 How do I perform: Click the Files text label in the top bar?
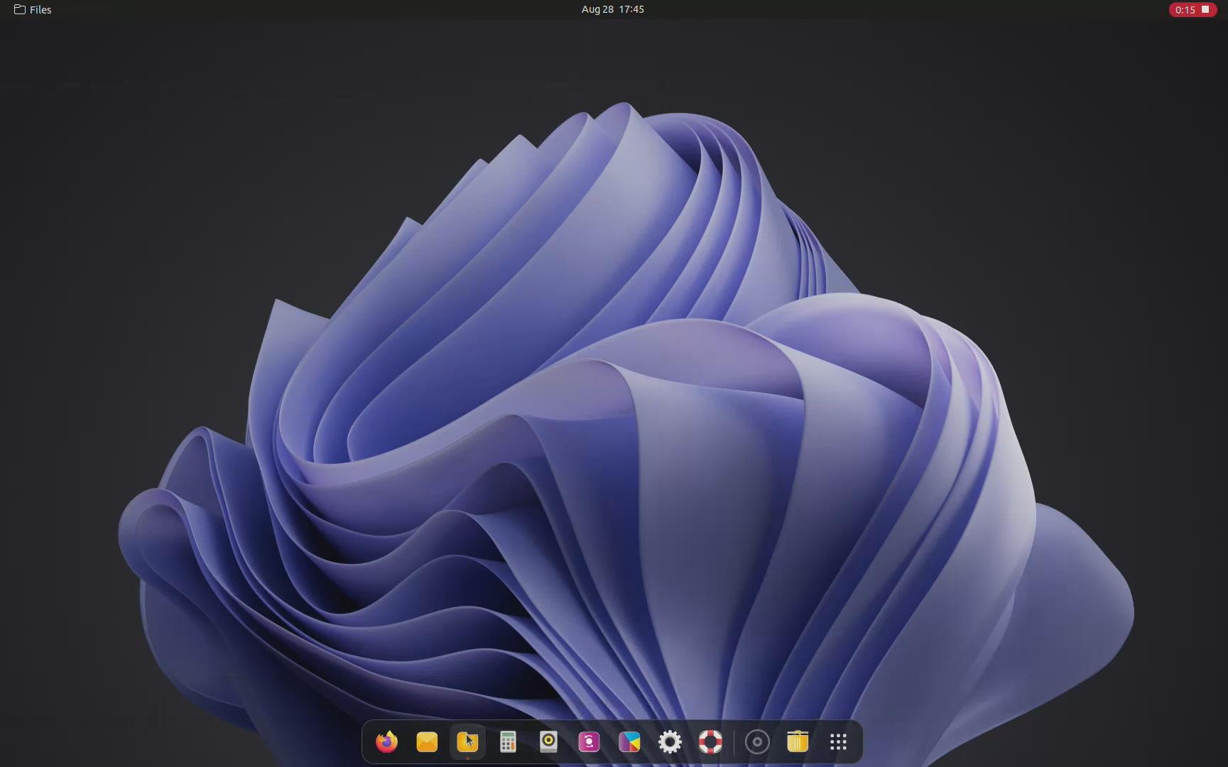(40, 9)
